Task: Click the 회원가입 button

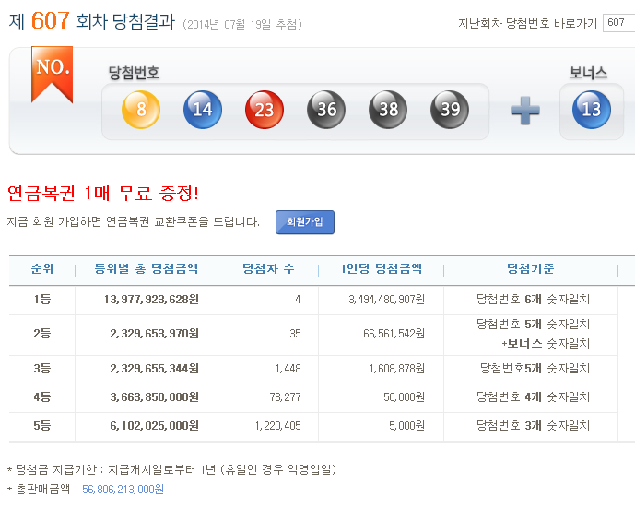Action: [305, 222]
